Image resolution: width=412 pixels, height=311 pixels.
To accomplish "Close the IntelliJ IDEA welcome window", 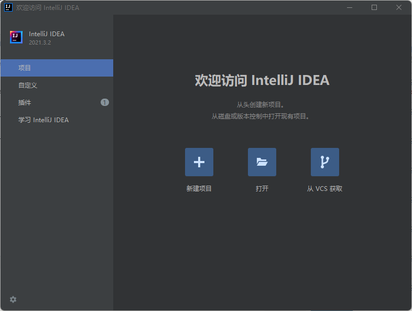I will click(398, 7).
